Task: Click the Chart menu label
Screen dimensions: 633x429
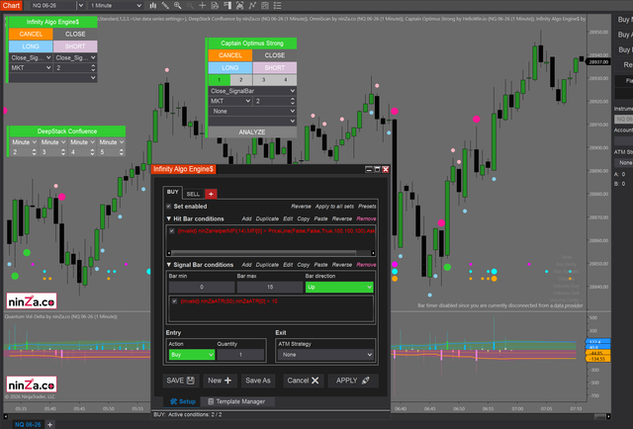Action: [11, 6]
